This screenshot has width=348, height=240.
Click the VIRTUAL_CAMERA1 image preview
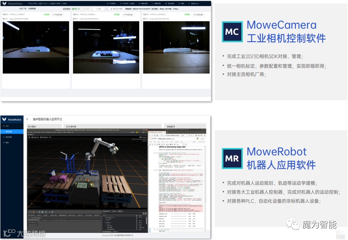[36, 47]
